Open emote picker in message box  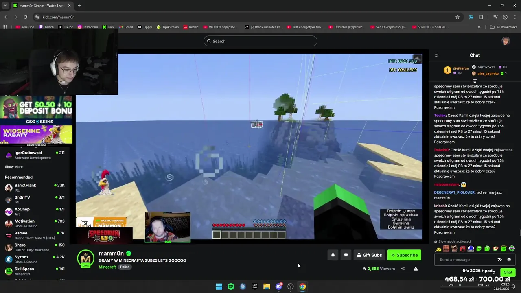pyautogui.click(x=509, y=260)
